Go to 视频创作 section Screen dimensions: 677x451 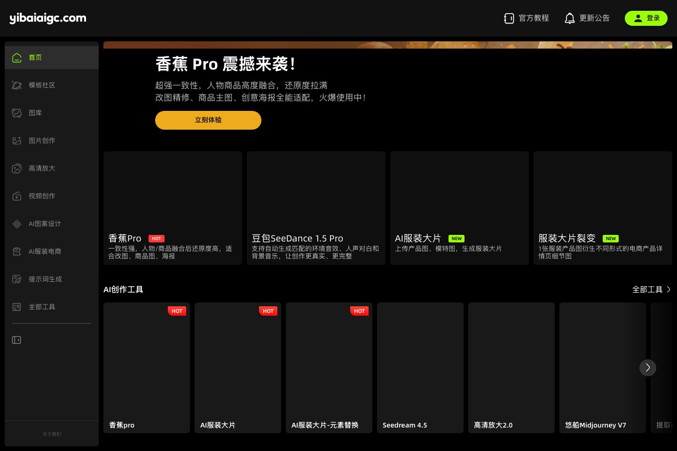tap(52, 196)
